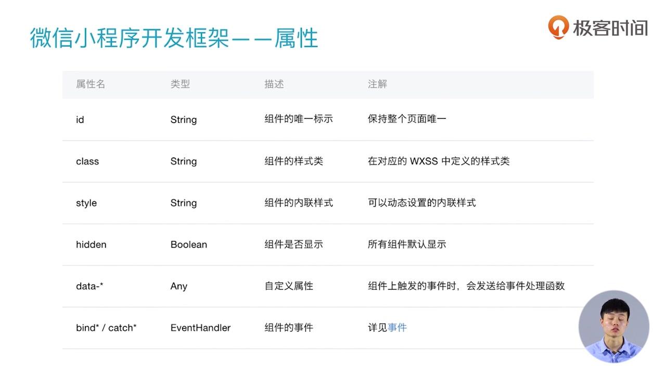The width and height of the screenshot is (666, 374).
Task: Click the presenter video thumbnail
Action: (614, 326)
